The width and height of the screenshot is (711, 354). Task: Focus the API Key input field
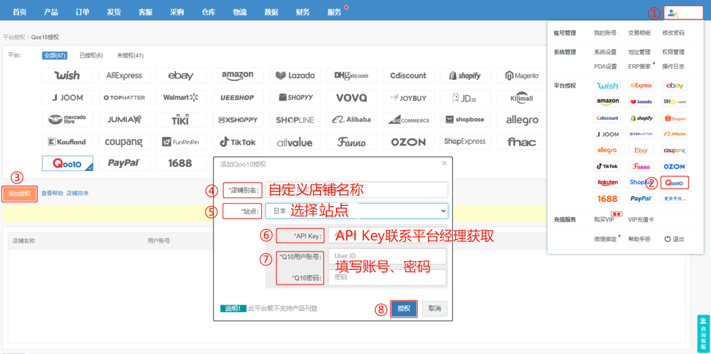pos(387,236)
